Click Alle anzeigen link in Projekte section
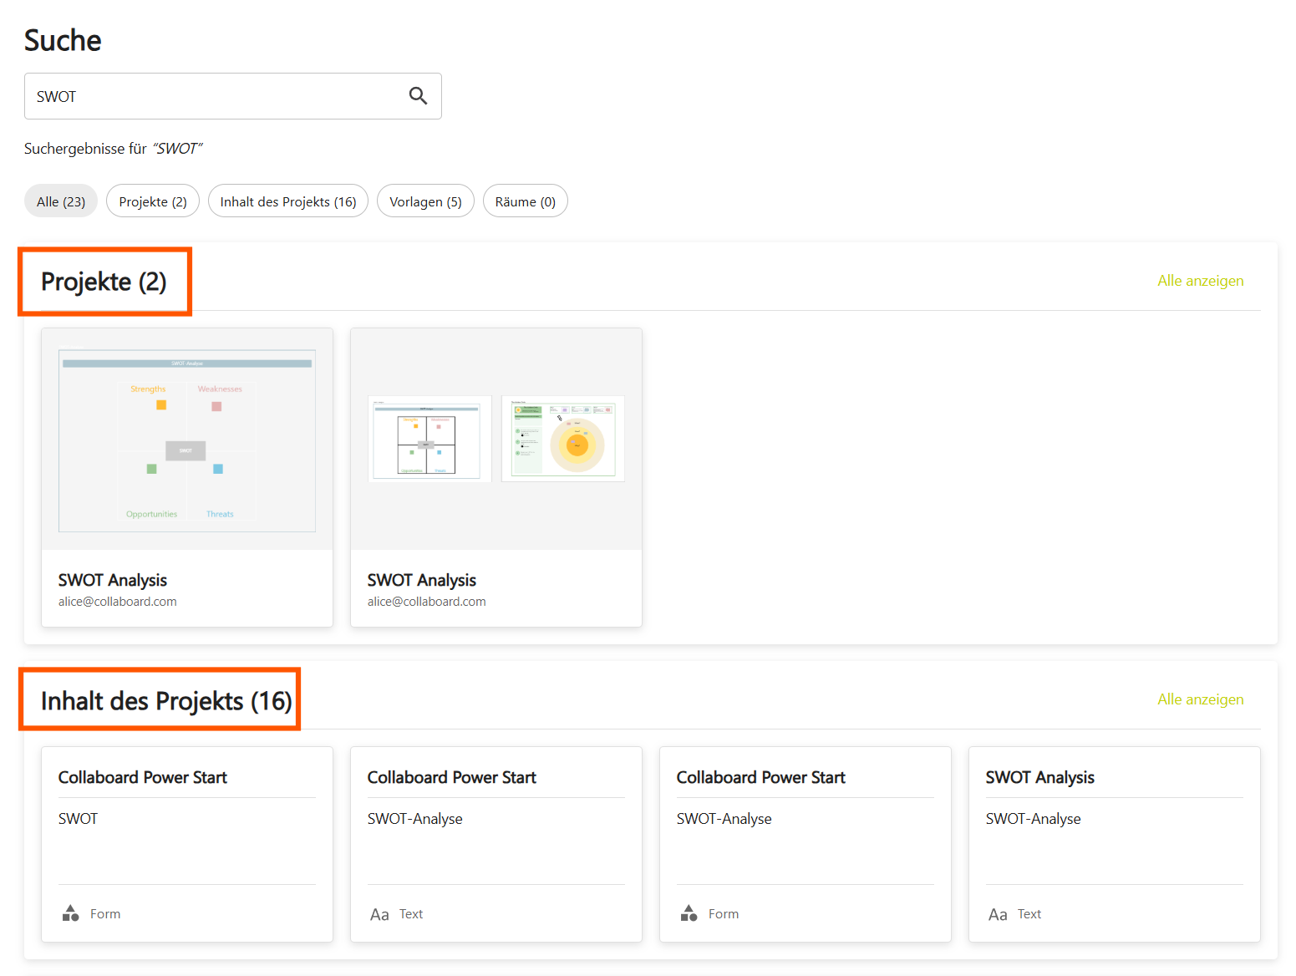This screenshot has width=1296, height=976. pyautogui.click(x=1200, y=281)
